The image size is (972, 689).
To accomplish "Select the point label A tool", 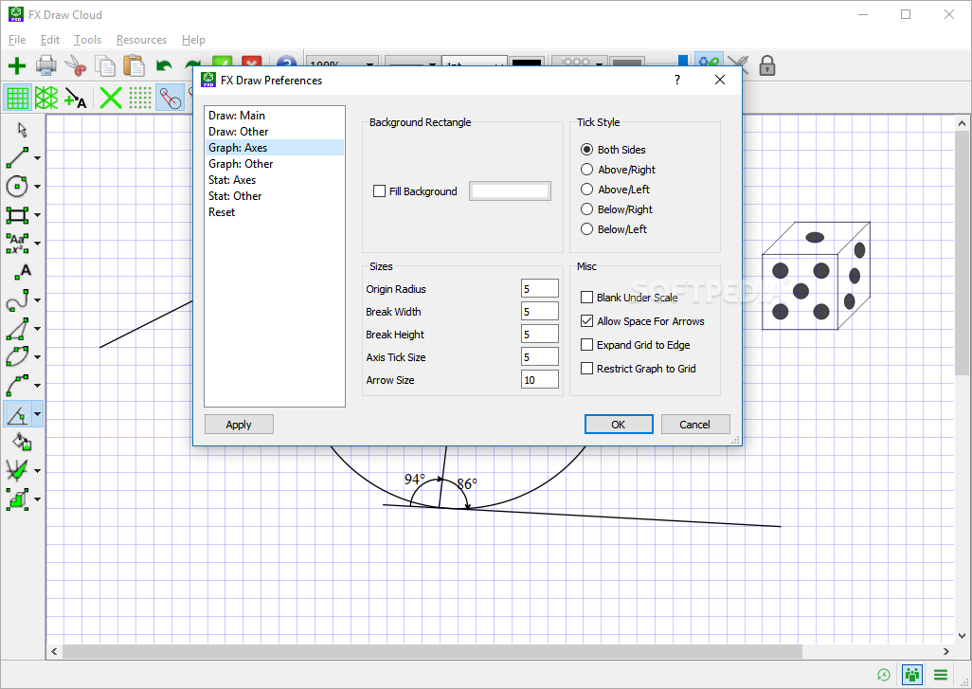I will click(x=23, y=271).
